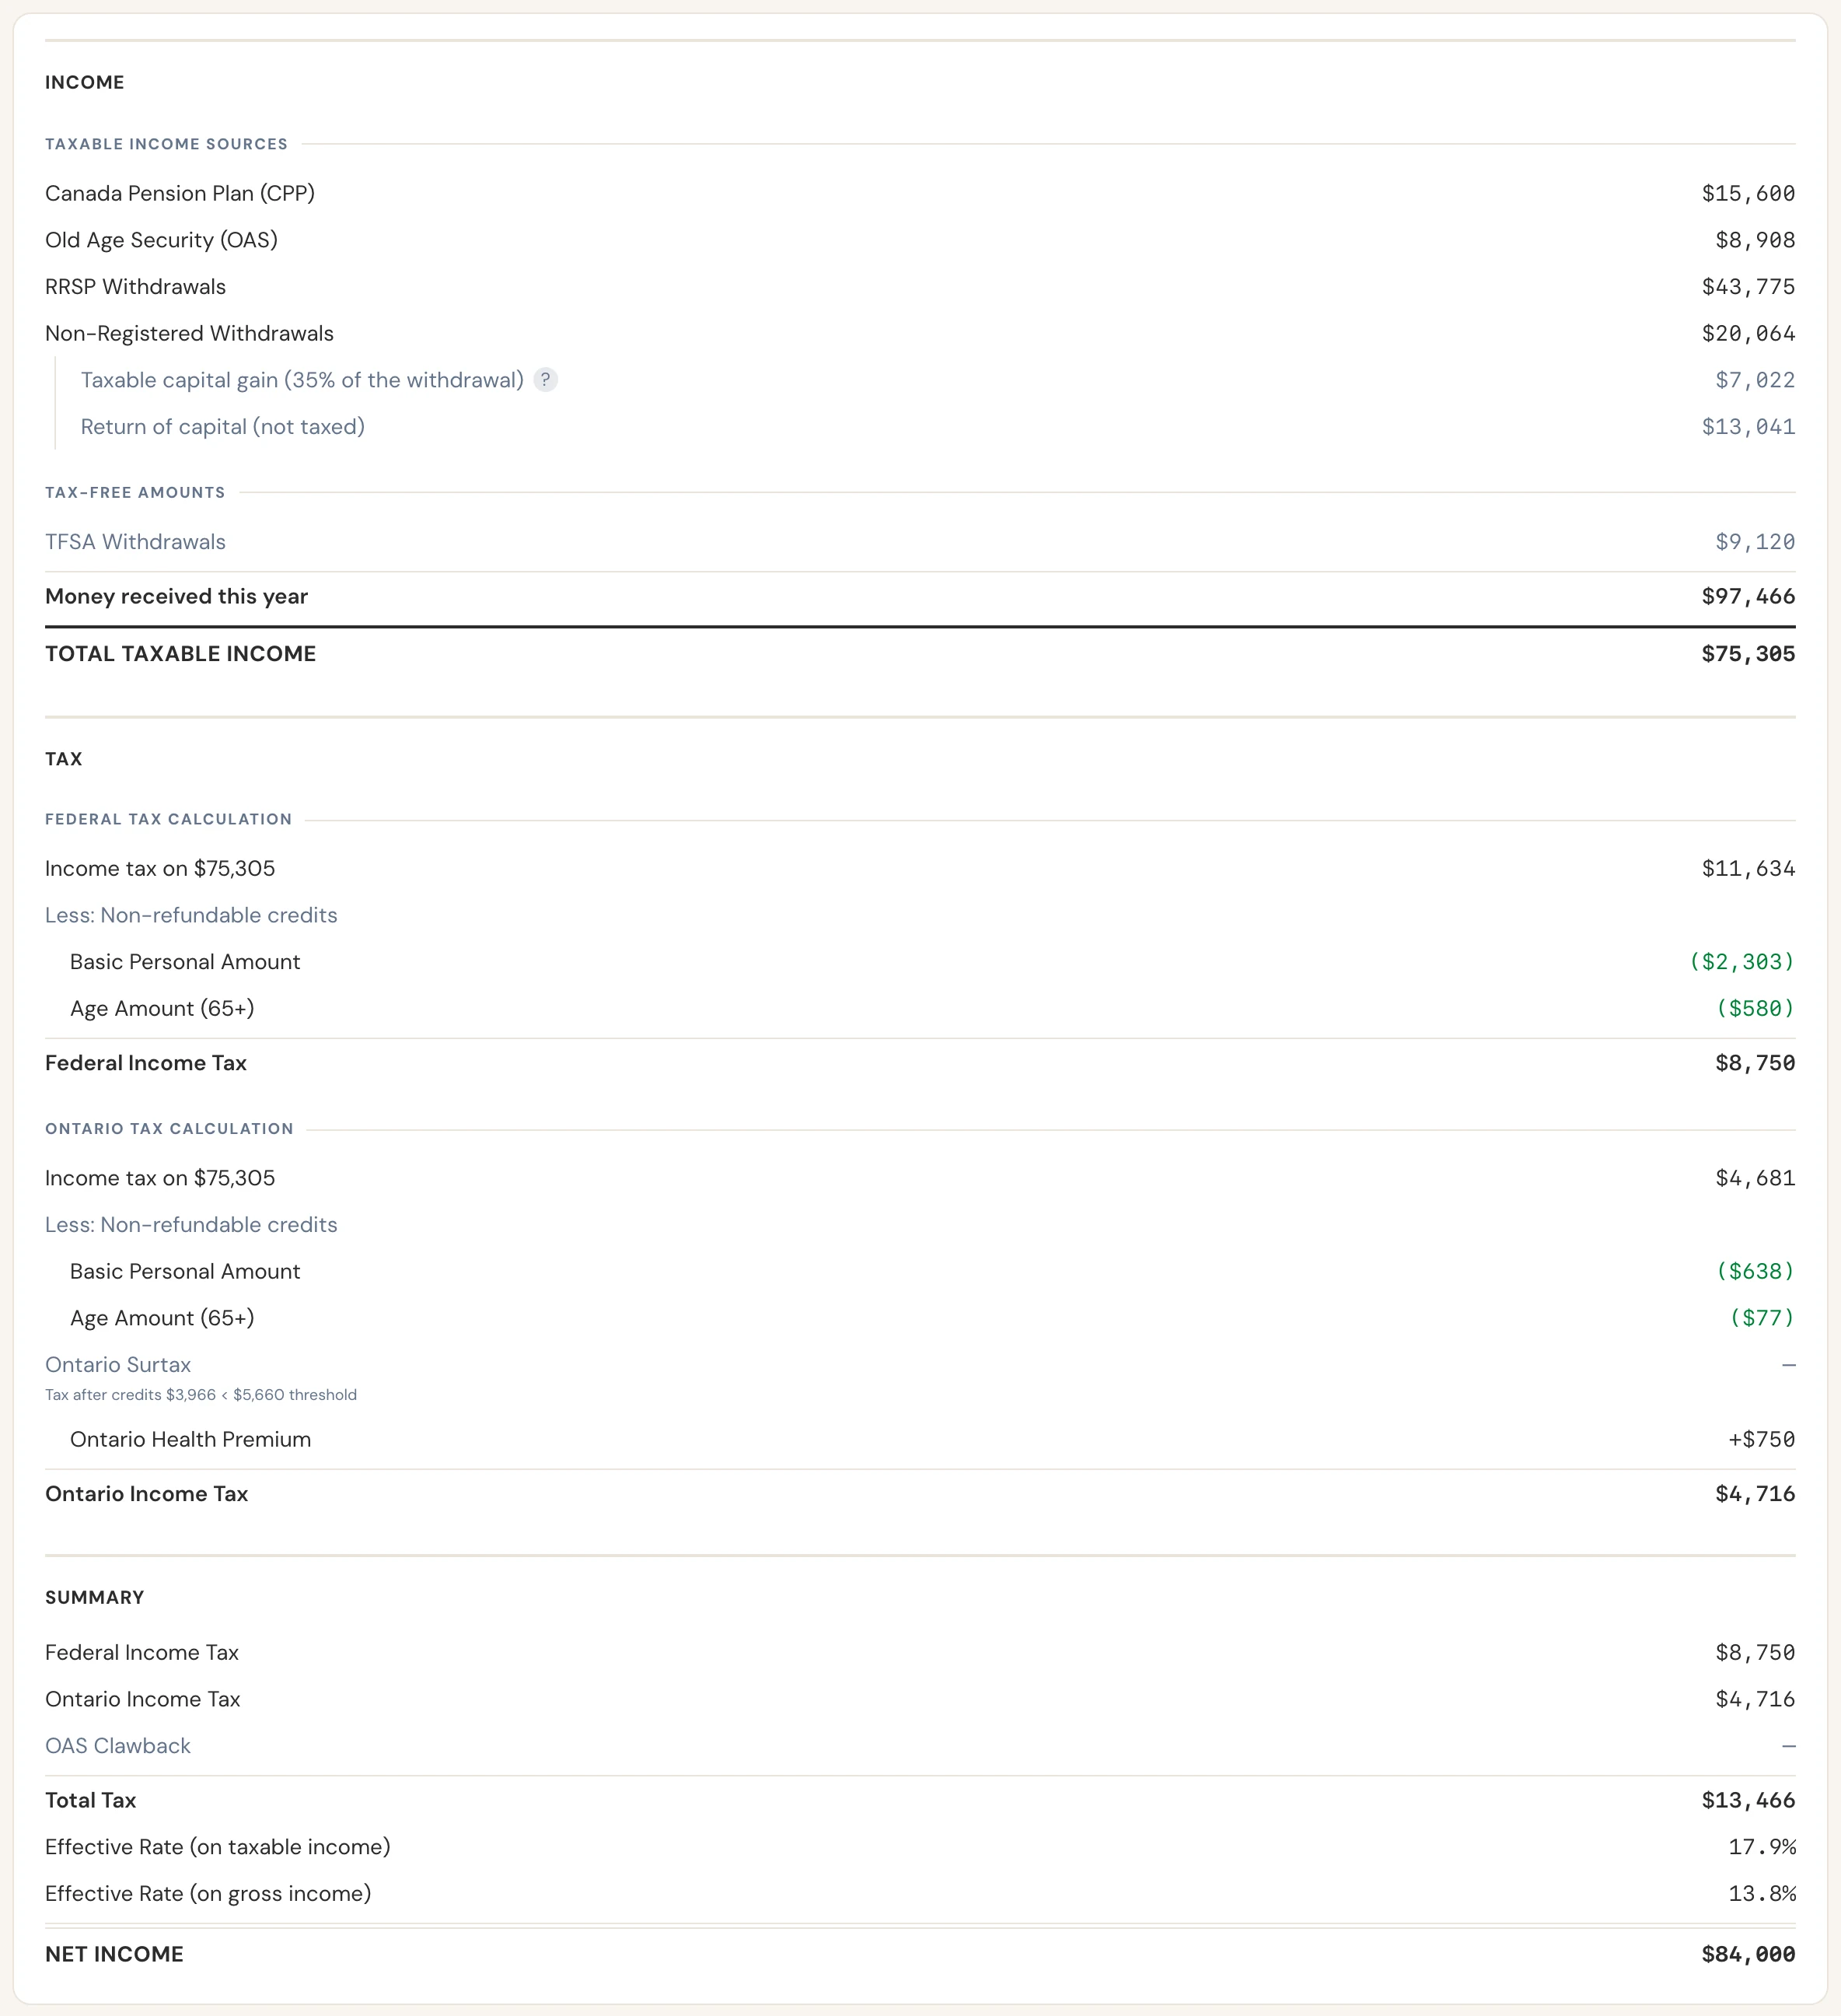This screenshot has width=1841, height=2016.
Task: Select the TAXABLE INCOME SOURCES heading
Action: (x=166, y=144)
